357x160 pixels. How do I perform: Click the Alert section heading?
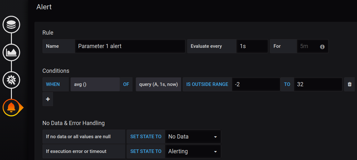pos(44,7)
